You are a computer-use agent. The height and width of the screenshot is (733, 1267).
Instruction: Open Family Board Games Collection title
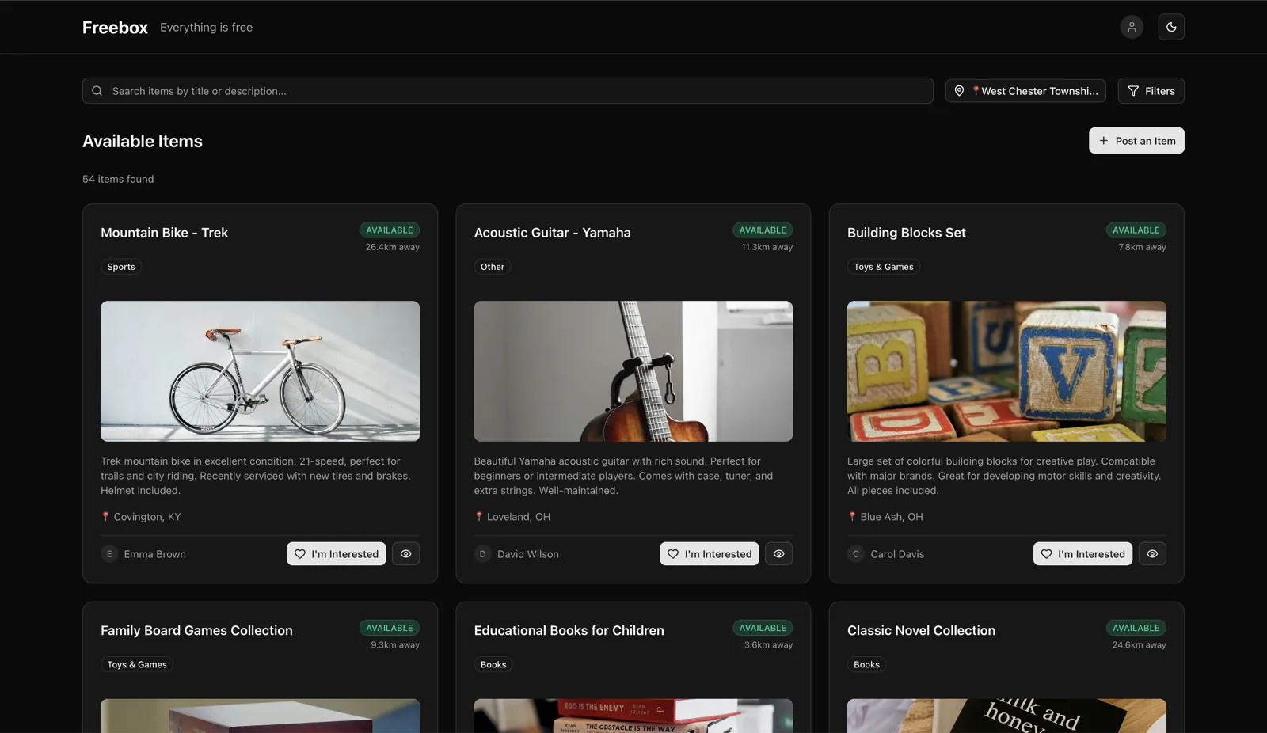click(196, 631)
